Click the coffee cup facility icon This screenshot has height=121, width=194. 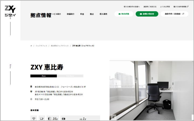pyautogui.click(x=42, y=119)
